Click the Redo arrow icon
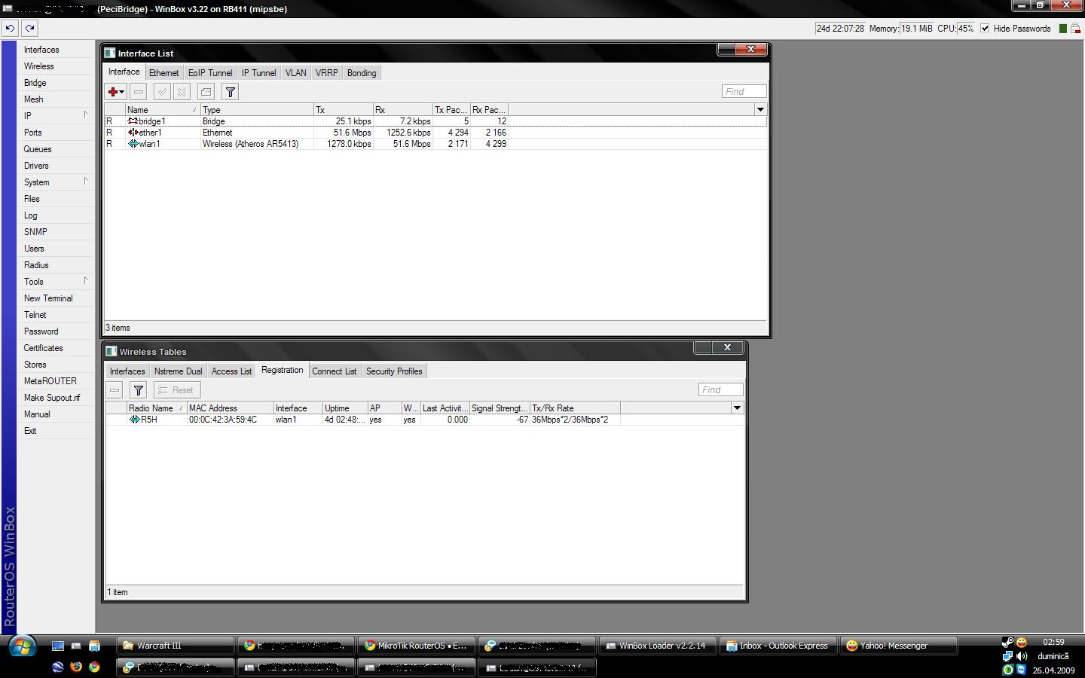 click(x=29, y=28)
